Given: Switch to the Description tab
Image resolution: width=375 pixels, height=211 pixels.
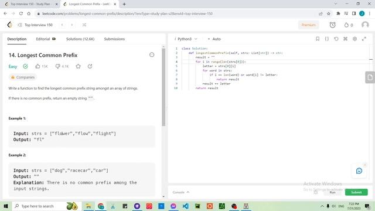Looking at the screenshot, I should 17,39.
